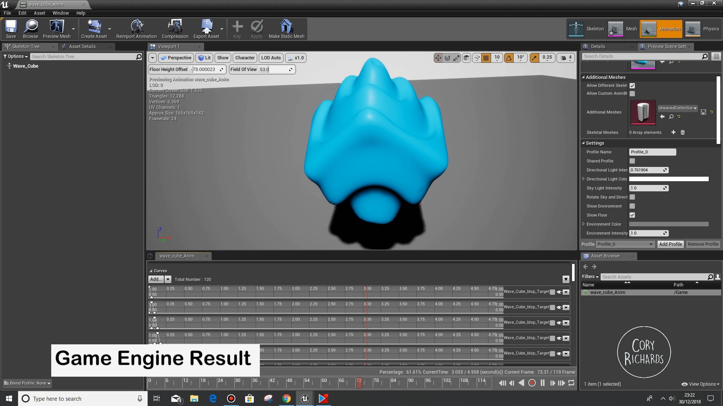Open the Profile_0 profile dropdown
Screen dimensions: 723x406
pyautogui.click(x=625, y=244)
